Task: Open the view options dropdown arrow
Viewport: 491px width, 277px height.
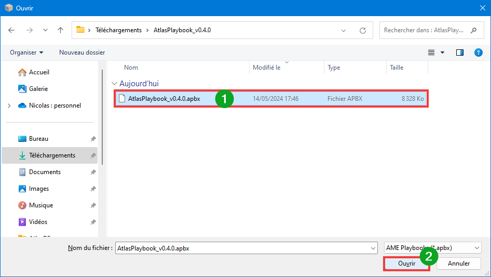Action: [442, 52]
